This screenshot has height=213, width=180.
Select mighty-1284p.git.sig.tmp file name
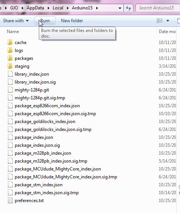click(x=40, y=98)
